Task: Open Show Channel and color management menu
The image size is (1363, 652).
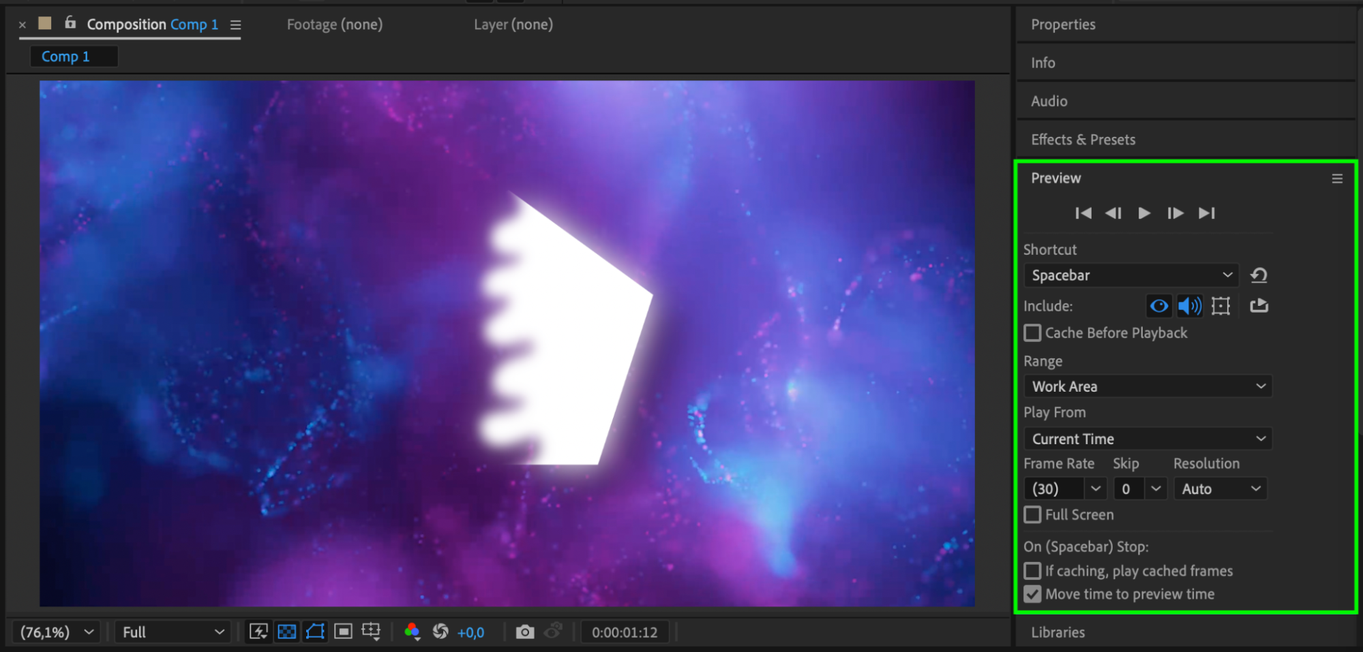Action: tap(412, 632)
